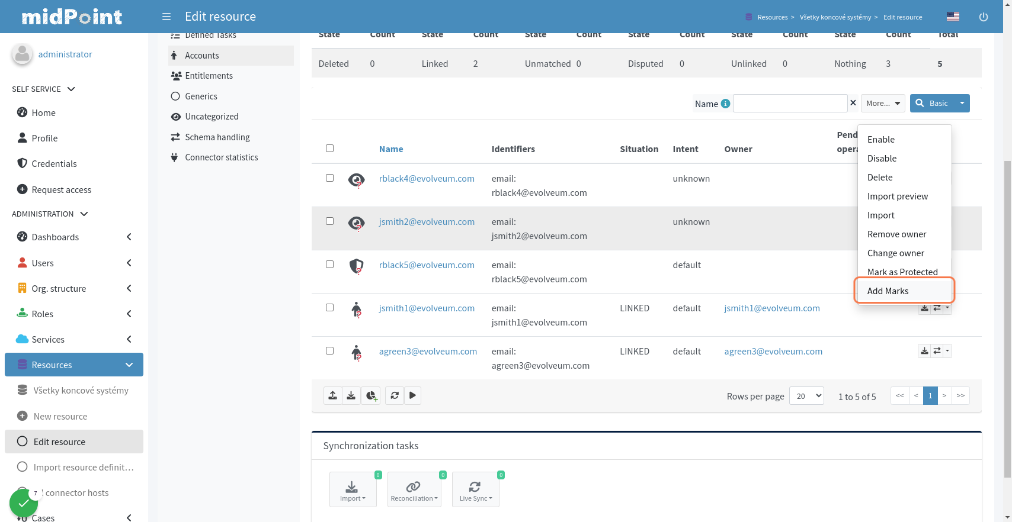
Task: Toggle the hamburger sidebar menu icon
Action: [166, 17]
